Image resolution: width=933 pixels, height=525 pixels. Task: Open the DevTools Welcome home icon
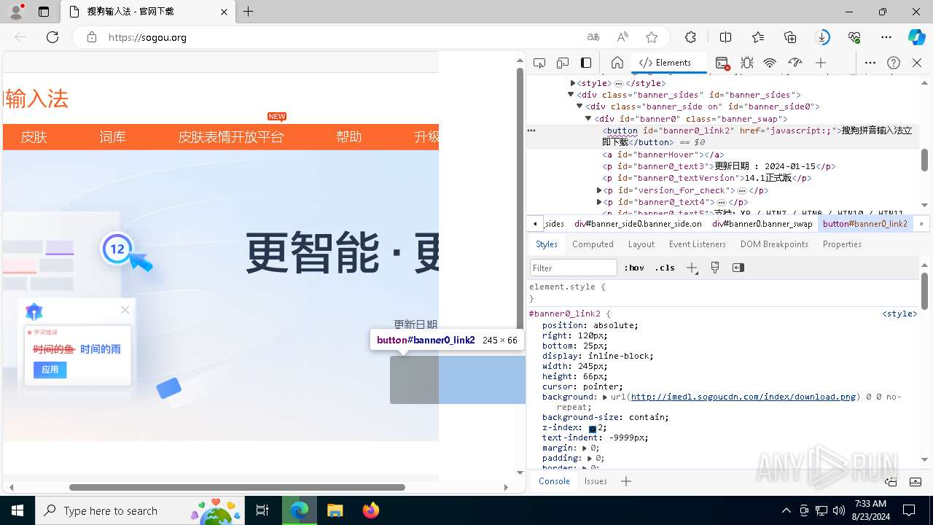click(x=617, y=63)
